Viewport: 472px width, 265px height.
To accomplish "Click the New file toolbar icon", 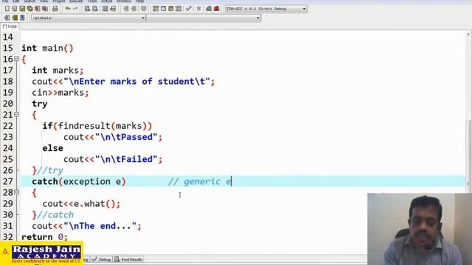I will click(x=7, y=9).
